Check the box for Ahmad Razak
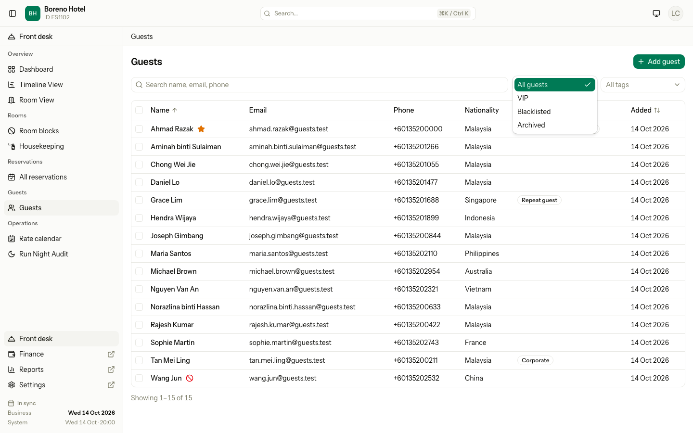Image resolution: width=693 pixels, height=433 pixels. coord(139,129)
